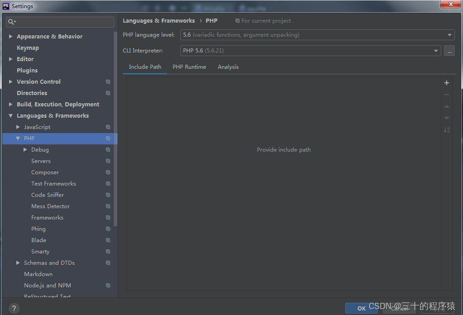Expand Schemas and DTDs arrow
The image size is (463, 315).
(x=18, y=262)
